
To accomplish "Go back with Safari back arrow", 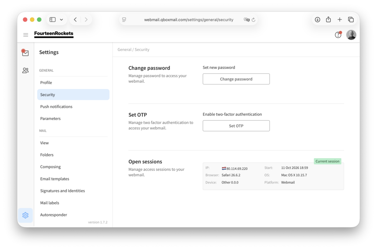I will 75,20.
